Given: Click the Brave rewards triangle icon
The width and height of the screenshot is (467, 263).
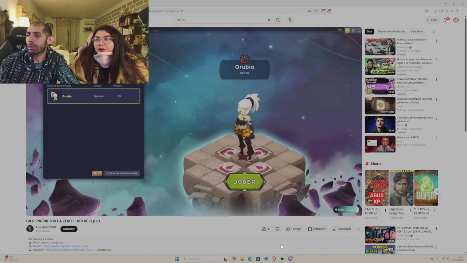Looking at the screenshot, I should 328,11.
